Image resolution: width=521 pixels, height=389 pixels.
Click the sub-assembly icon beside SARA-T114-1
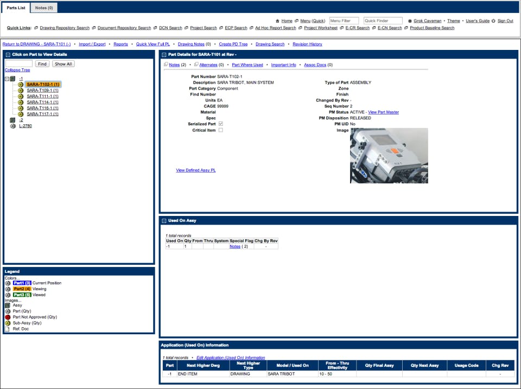pyautogui.click(x=21, y=103)
